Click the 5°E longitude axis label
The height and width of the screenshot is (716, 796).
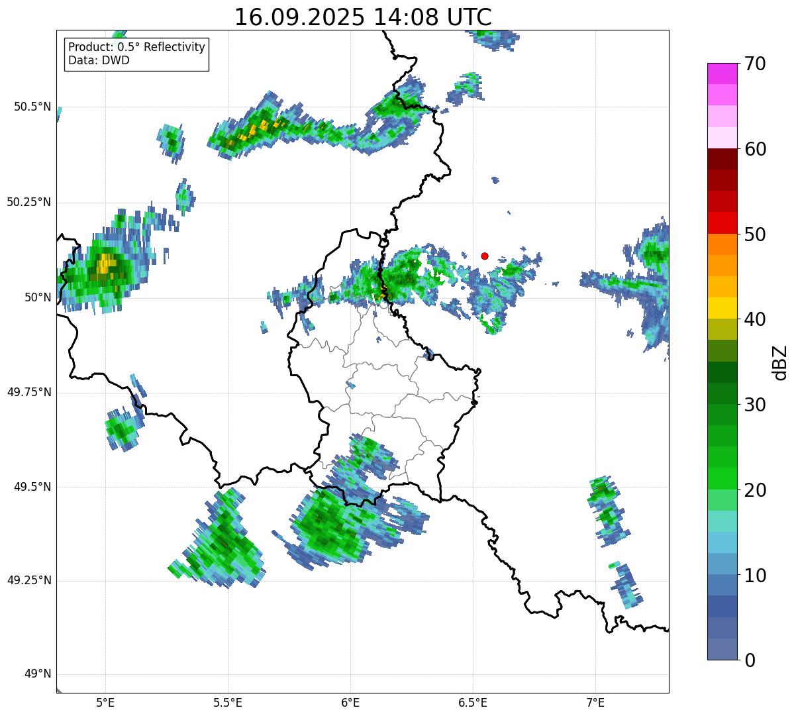coord(105,702)
